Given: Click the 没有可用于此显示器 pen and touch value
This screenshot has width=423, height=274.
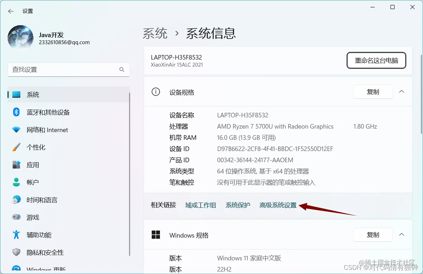Looking at the screenshot, I should [x=266, y=183].
